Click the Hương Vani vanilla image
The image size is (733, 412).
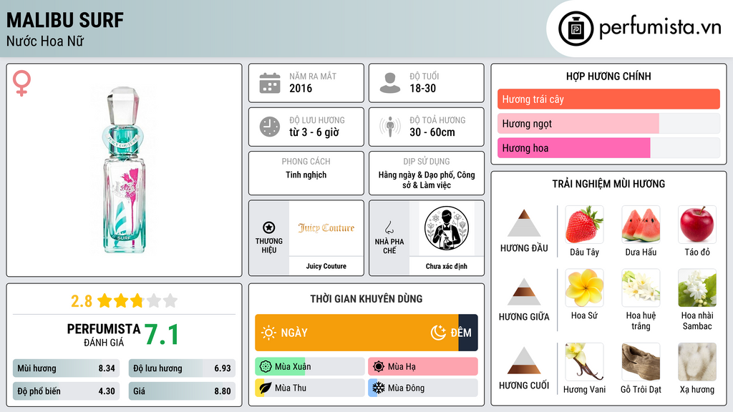584,362
